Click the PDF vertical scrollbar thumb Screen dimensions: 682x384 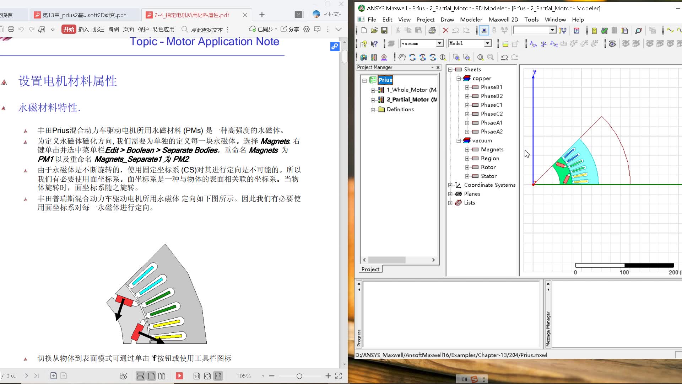tap(344, 56)
